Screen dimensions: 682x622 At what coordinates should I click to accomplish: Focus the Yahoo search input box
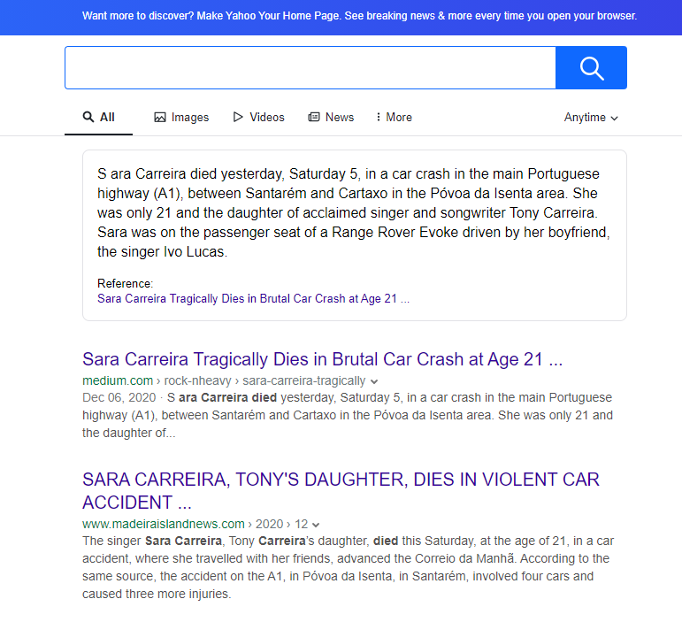[310, 68]
